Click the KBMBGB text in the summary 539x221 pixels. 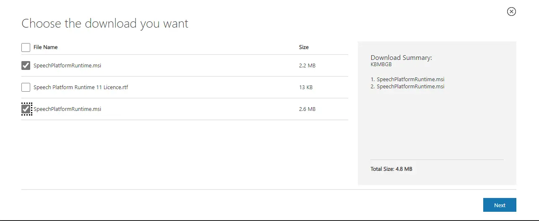point(381,64)
